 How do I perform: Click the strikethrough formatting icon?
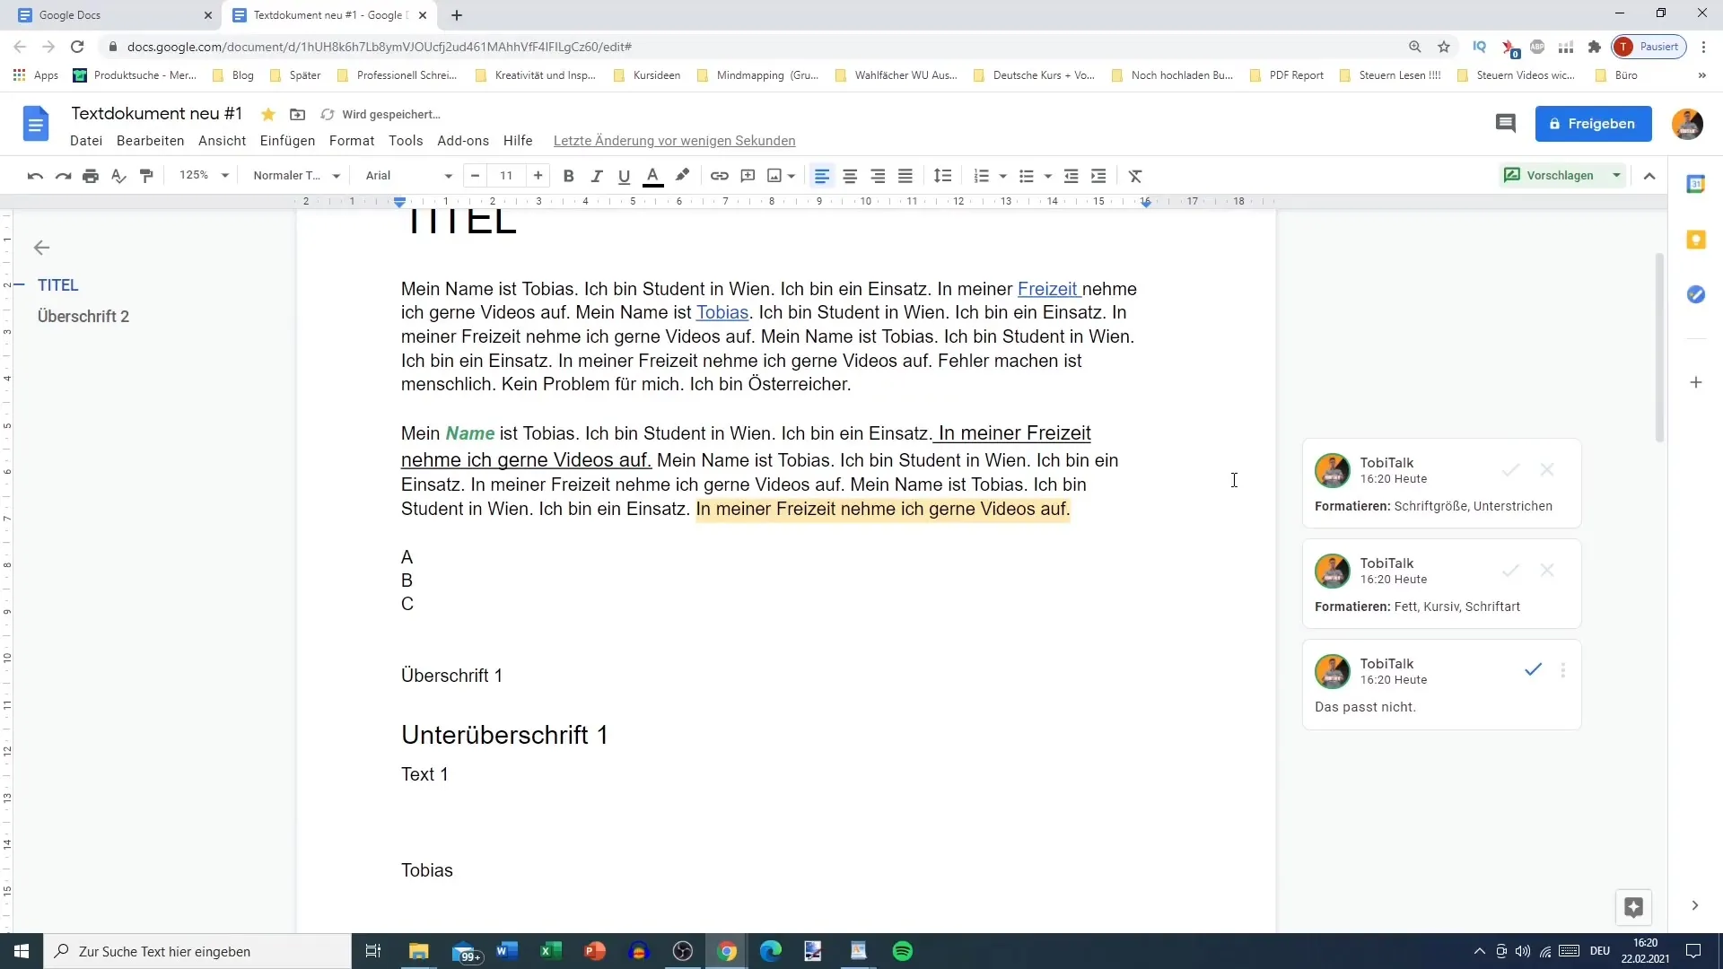pyautogui.click(x=1133, y=175)
